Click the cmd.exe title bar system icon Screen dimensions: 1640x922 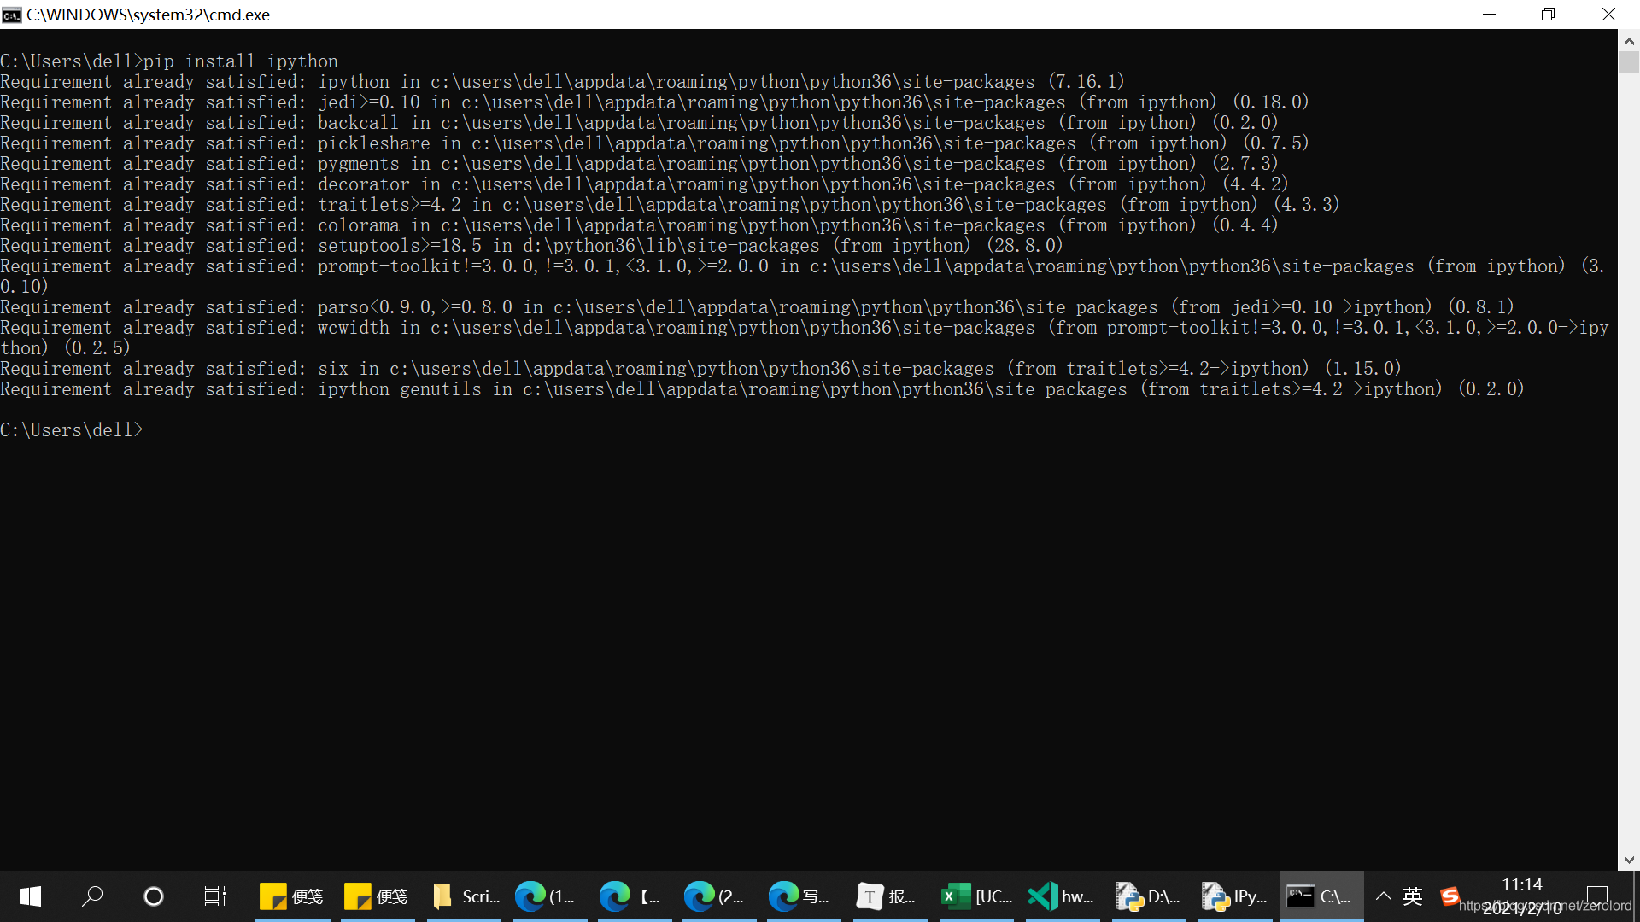pyautogui.click(x=11, y=15)
